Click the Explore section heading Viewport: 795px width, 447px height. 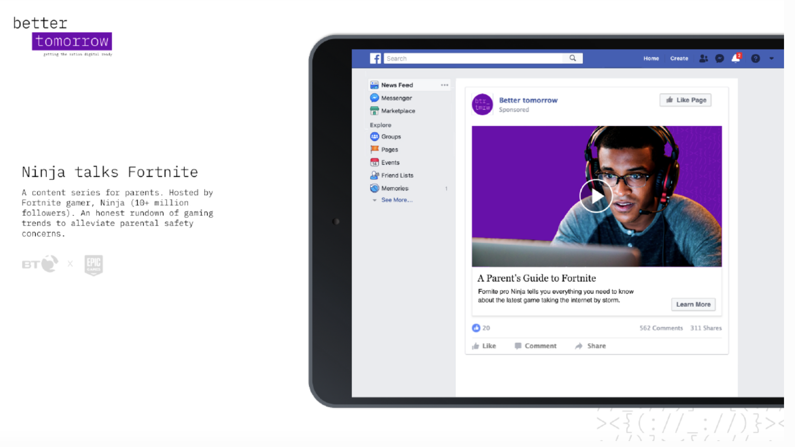381,125
